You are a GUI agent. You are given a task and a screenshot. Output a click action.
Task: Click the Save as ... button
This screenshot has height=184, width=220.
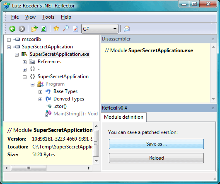pyautogui.click(x=156, y=144)
